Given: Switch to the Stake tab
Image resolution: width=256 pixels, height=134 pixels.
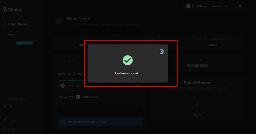Looking at the screenshot, I should pyautogui.click(x=72, y=61).
